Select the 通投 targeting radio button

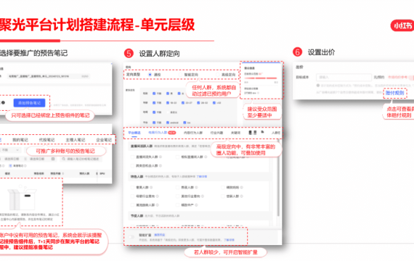(x=150, y=75)
